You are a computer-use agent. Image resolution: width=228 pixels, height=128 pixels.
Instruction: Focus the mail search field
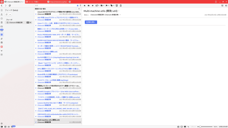(x=55, y=5)
